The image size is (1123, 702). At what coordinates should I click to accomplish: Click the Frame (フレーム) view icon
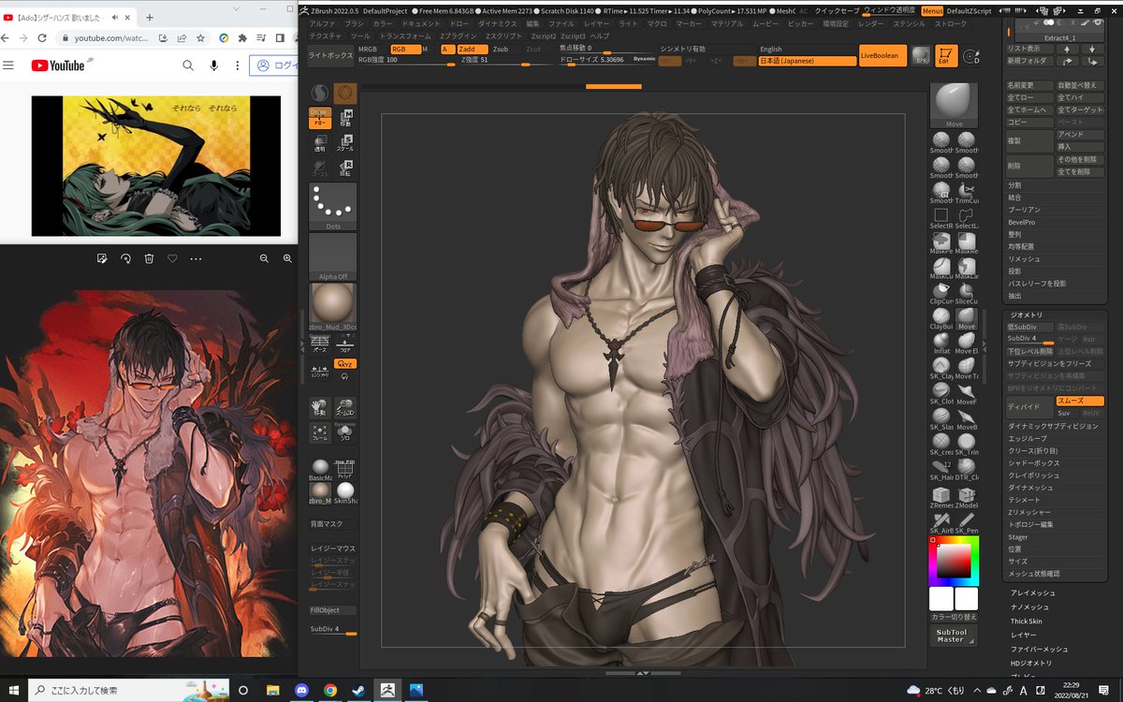pos(320,432)
